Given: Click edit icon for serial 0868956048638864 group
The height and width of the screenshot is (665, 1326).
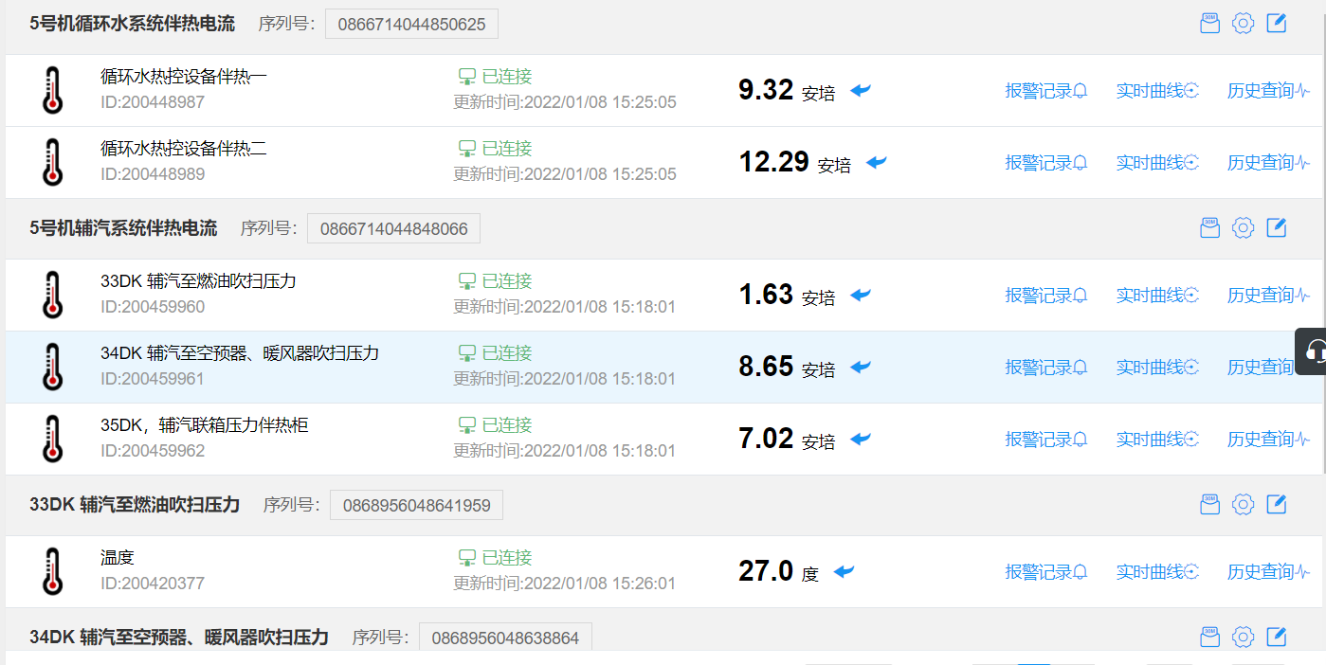Looking at the screenshot, I should (x=1277, y=636).
